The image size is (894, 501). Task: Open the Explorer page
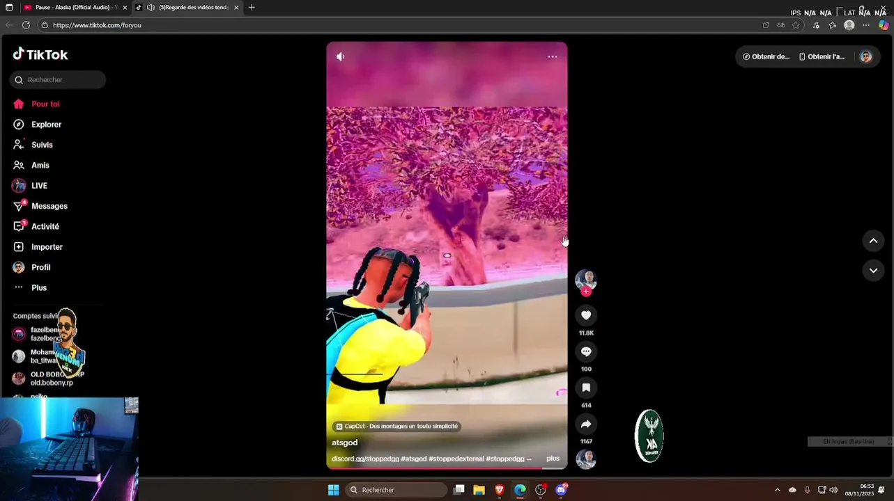38,125
